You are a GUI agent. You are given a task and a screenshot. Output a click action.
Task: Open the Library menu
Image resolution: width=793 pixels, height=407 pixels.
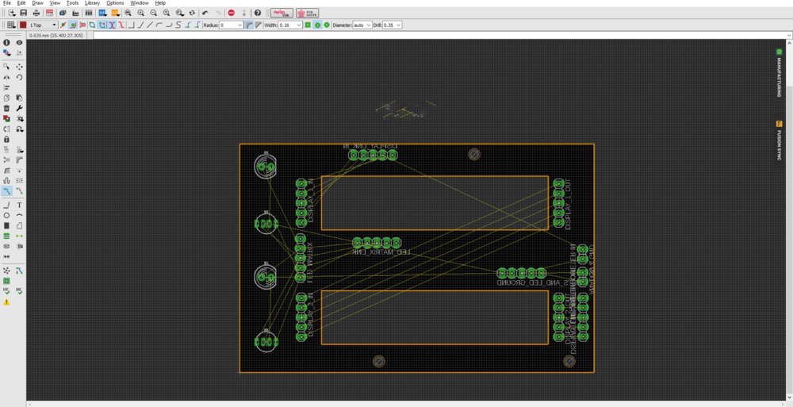coord(92,3)
